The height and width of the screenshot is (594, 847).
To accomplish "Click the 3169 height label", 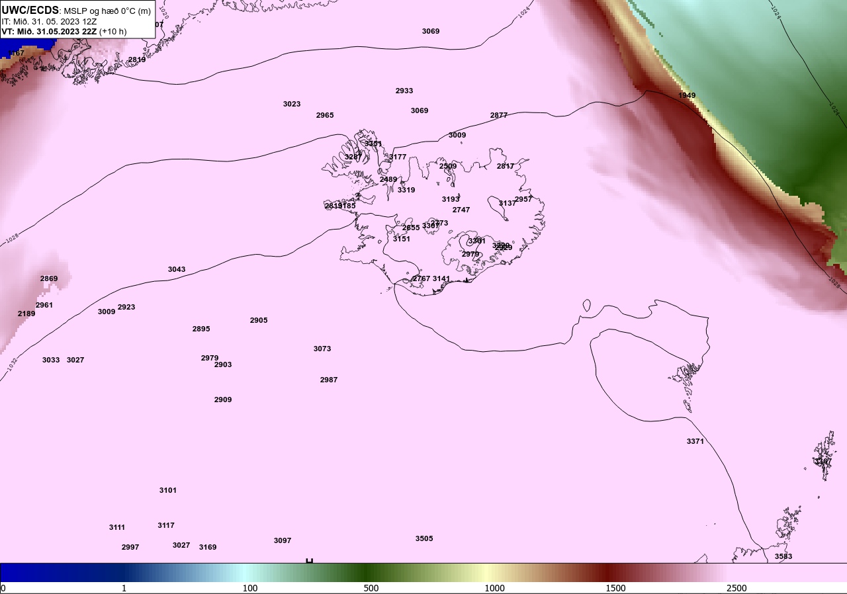I will (208, 547).
